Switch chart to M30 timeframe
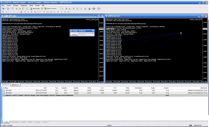 tap(51, 12)
